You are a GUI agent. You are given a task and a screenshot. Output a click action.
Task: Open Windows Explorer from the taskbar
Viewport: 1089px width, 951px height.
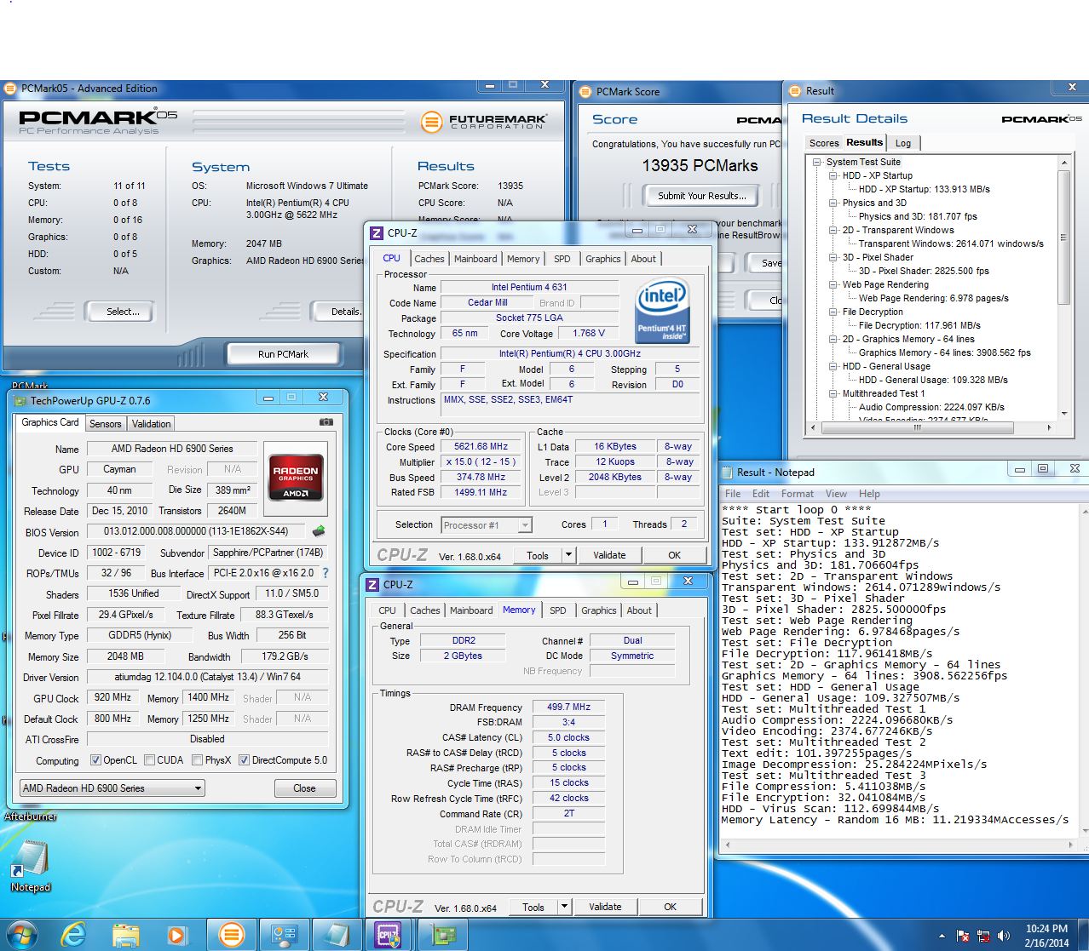[126, 935]
